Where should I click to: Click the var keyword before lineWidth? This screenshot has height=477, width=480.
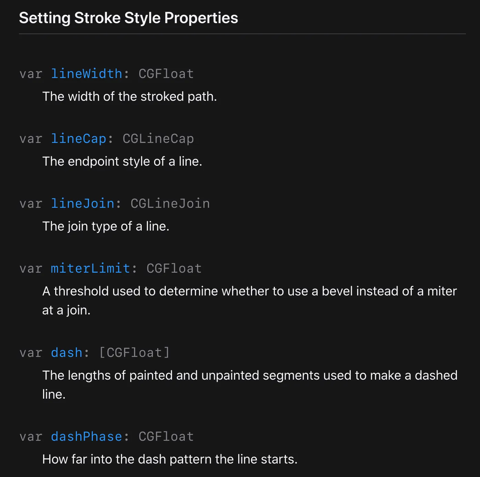[31, 74]
